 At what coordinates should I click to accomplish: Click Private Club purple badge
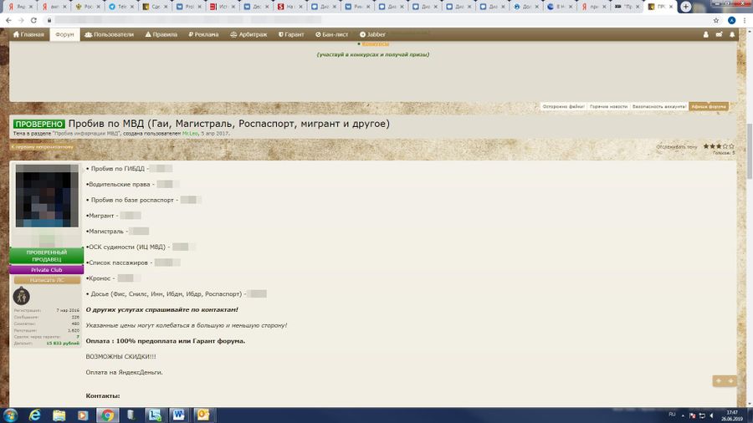(x=47, y=270)
